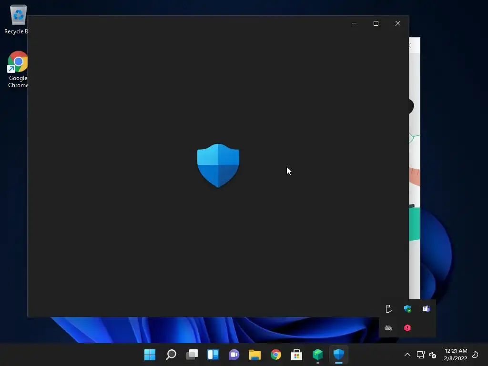Maximize the Windows Security window
Image resolution: width=488 pixels, height=366 pixels.
tap(376, 23)
